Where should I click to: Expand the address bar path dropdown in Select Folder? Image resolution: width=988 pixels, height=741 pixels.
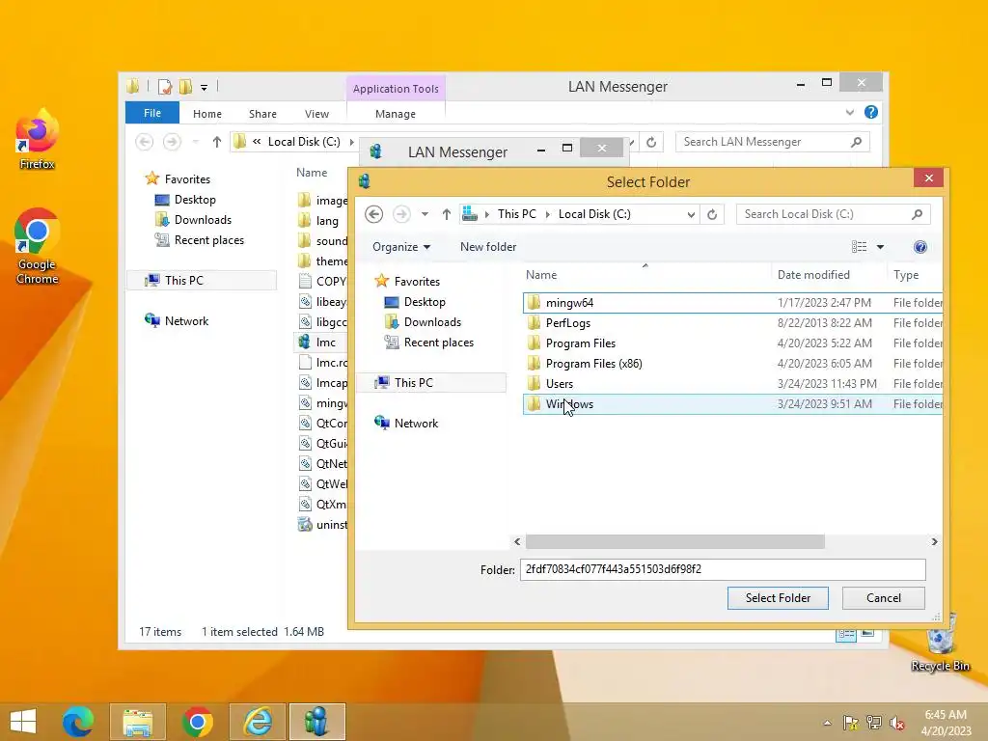tap(691, 214)
